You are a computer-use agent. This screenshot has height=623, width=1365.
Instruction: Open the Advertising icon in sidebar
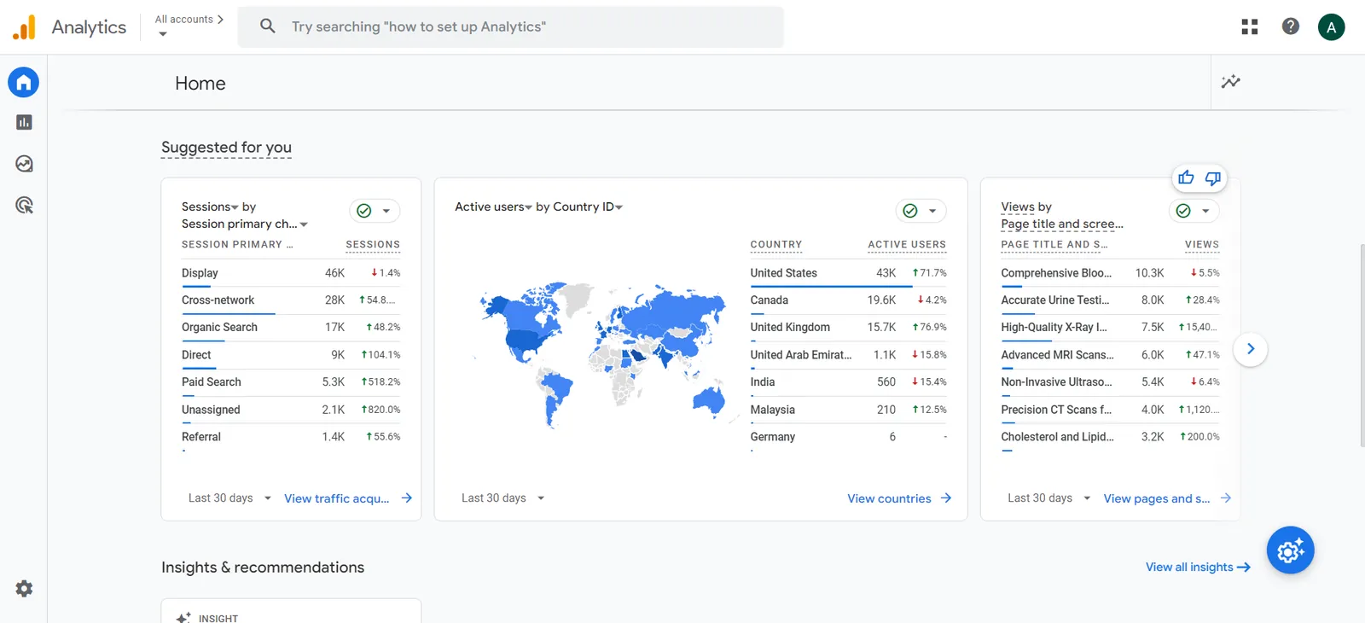coord(24,205)
